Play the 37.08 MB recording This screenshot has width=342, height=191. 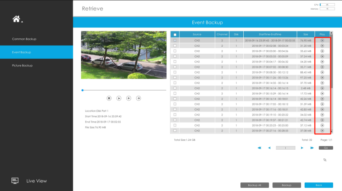(x=322, y=131)
